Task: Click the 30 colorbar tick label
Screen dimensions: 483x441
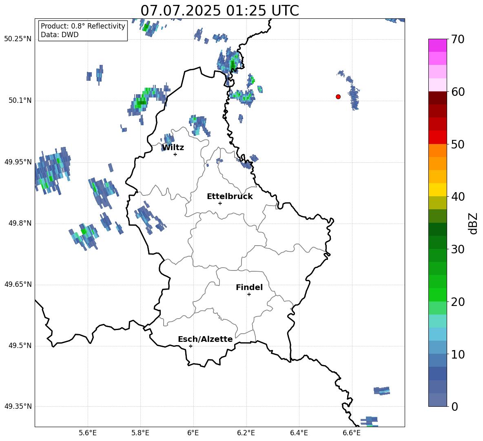Action: (x=458, y=249)
